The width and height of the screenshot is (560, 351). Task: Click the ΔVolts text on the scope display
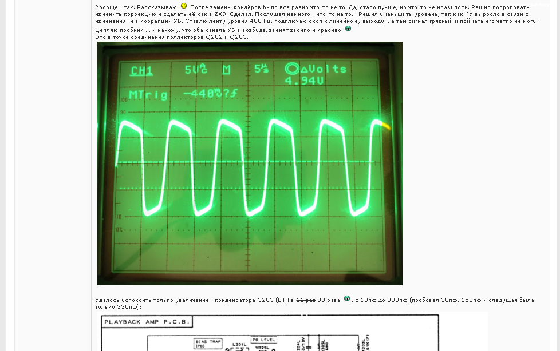point(324,69)
